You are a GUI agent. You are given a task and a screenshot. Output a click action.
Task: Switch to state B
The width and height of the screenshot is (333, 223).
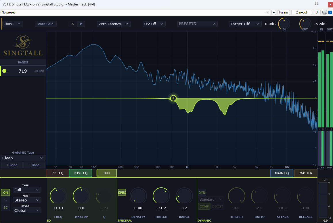(x=81, y=24)
